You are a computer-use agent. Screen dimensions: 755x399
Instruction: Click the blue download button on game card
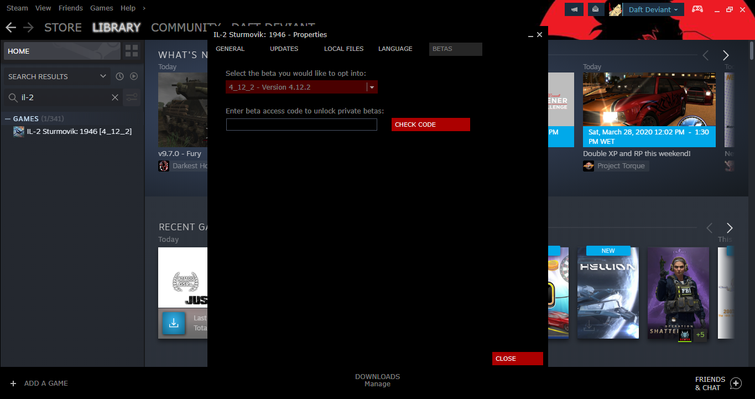pos(174,323)
